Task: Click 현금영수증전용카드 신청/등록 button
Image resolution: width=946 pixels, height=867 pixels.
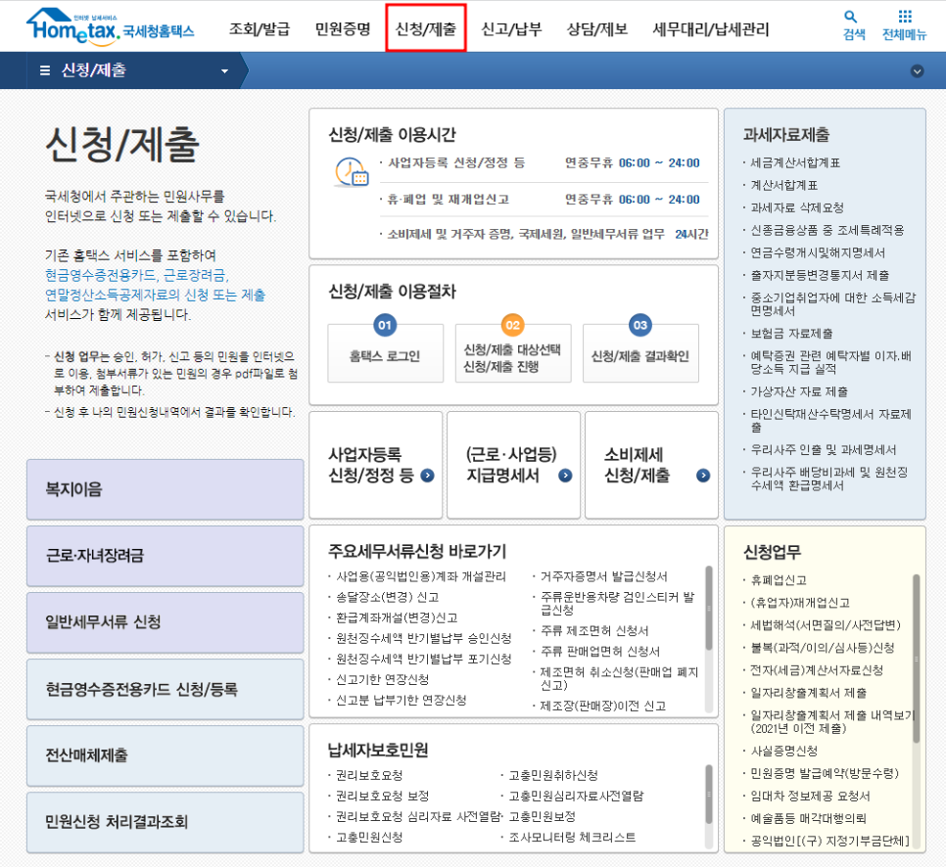Action: point(165,689)
